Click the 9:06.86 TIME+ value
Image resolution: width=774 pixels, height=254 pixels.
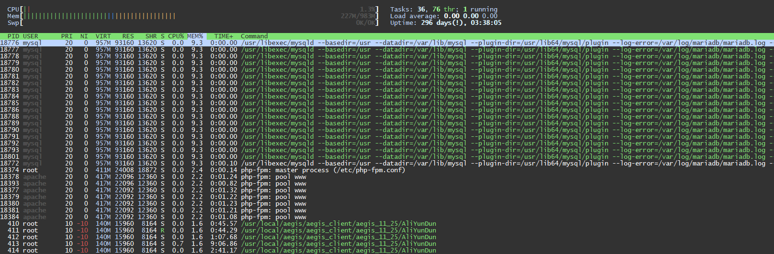point(224,244)
